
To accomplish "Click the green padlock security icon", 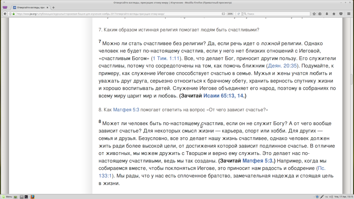I will tap(14, 14).
